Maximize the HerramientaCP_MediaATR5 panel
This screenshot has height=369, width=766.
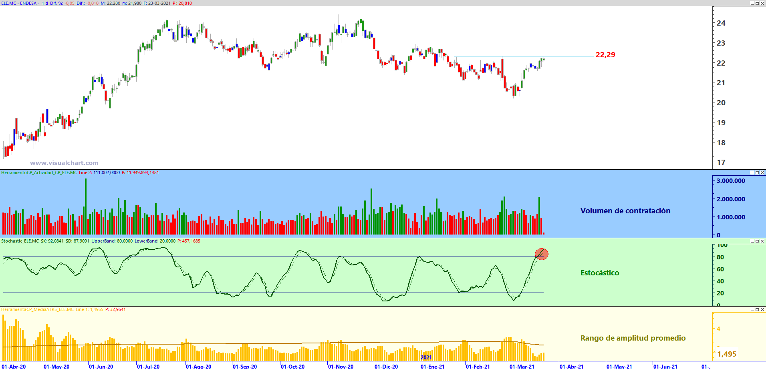click(757, 309)
